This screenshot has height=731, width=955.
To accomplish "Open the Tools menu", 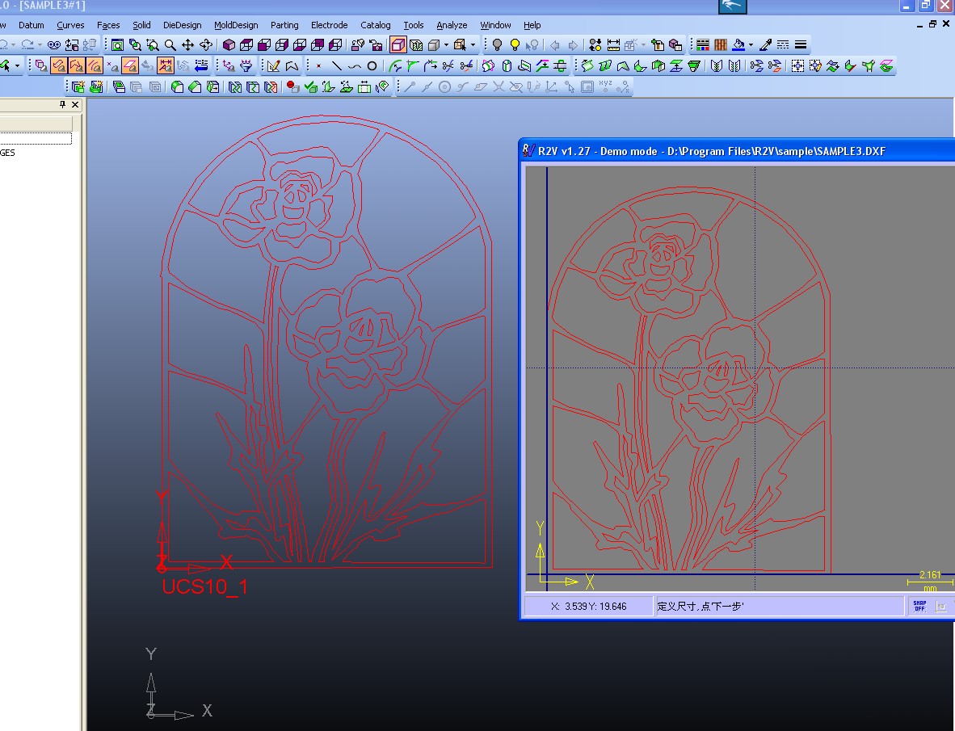I will point(414,25).
